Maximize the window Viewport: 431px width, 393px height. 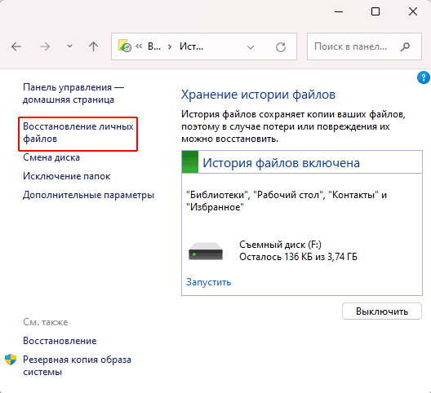click(375, 11)
